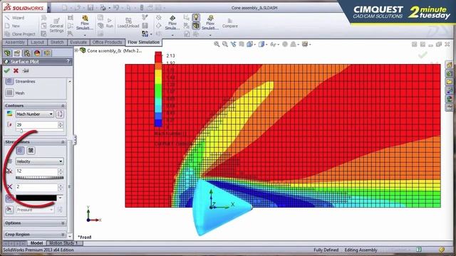This screenshot has height=256, width=456.
Task: Toggle the fixed color button beside the black swatch
Action: pyautogui.click(x=9, y=198)
